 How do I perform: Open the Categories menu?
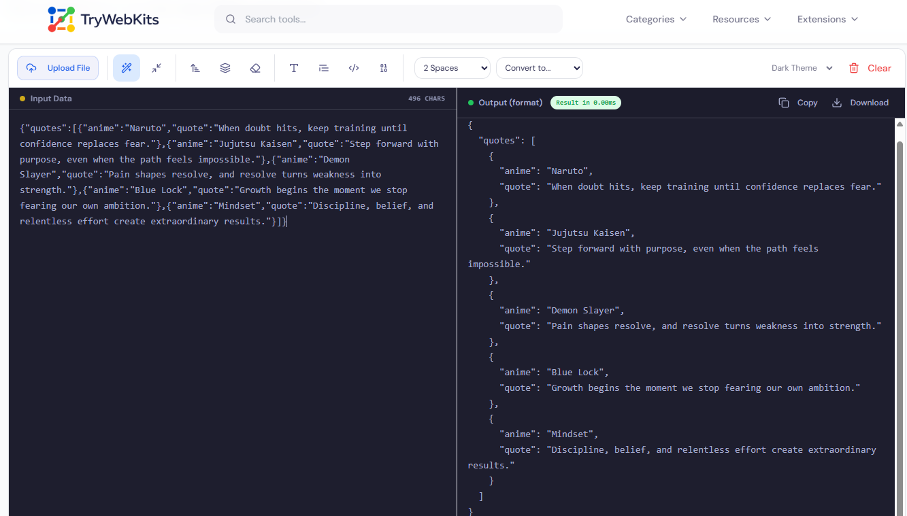(x=655, y=19)
